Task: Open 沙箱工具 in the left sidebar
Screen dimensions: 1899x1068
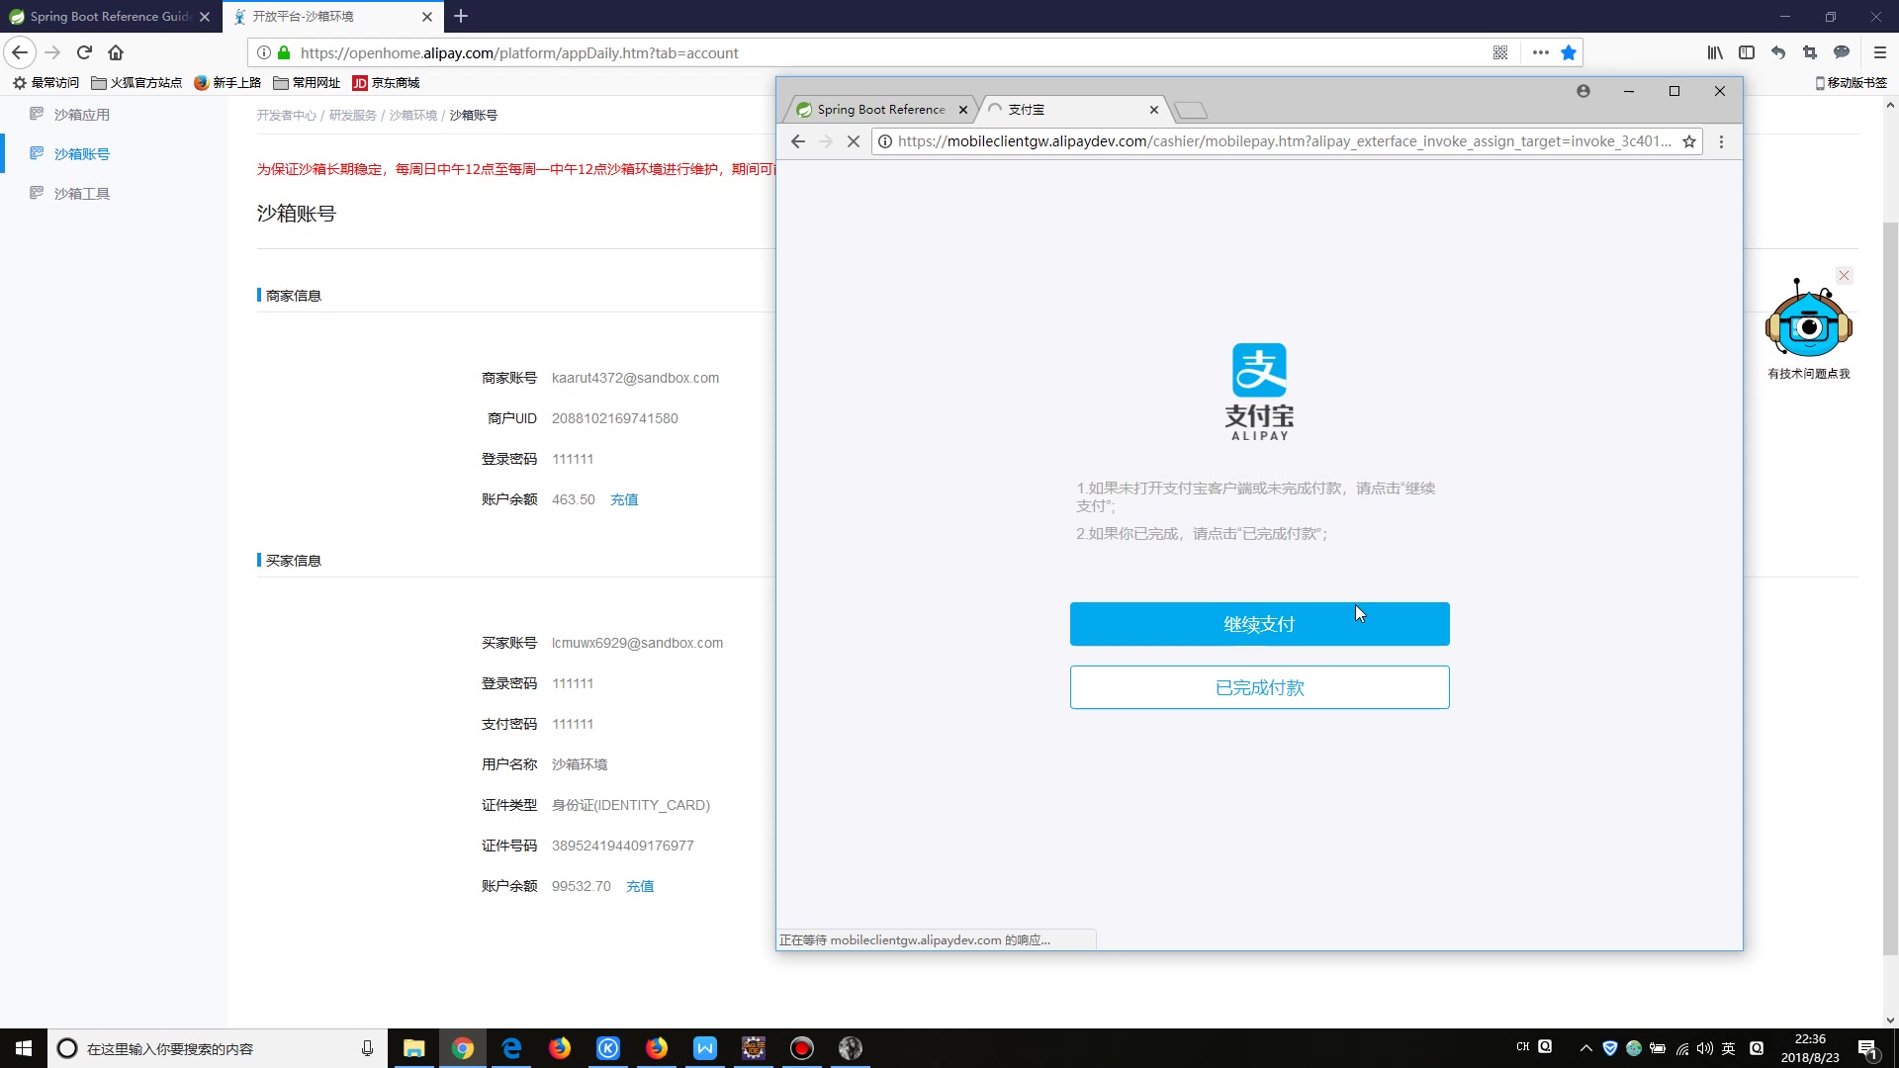Action: tap(82, 194)
